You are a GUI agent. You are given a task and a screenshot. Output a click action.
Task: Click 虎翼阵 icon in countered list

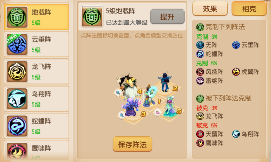point(236,72)
